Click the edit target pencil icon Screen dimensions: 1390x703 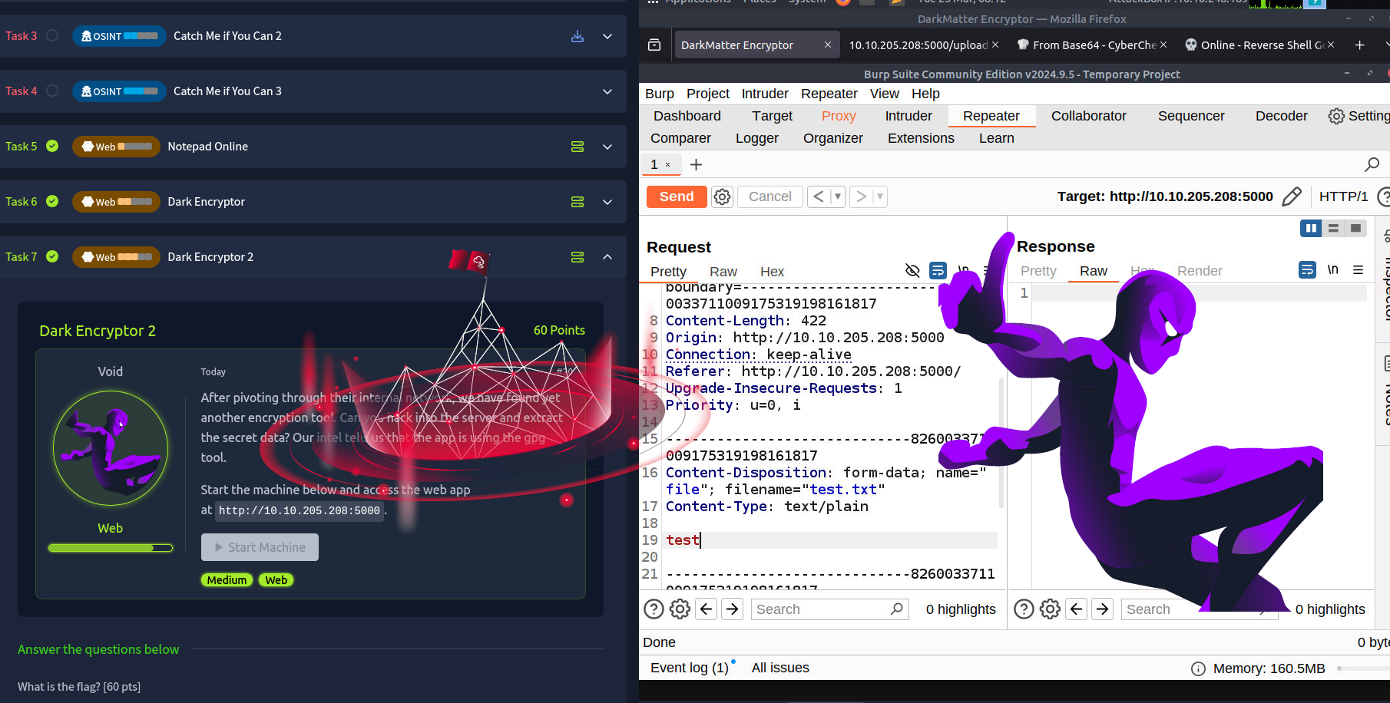coord(1292,197)
